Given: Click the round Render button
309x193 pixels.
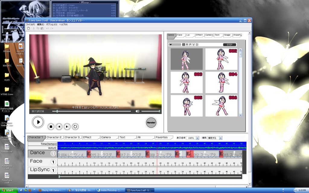Looking at the screenshot, I should pyautogui.click(x=151, y=123).
